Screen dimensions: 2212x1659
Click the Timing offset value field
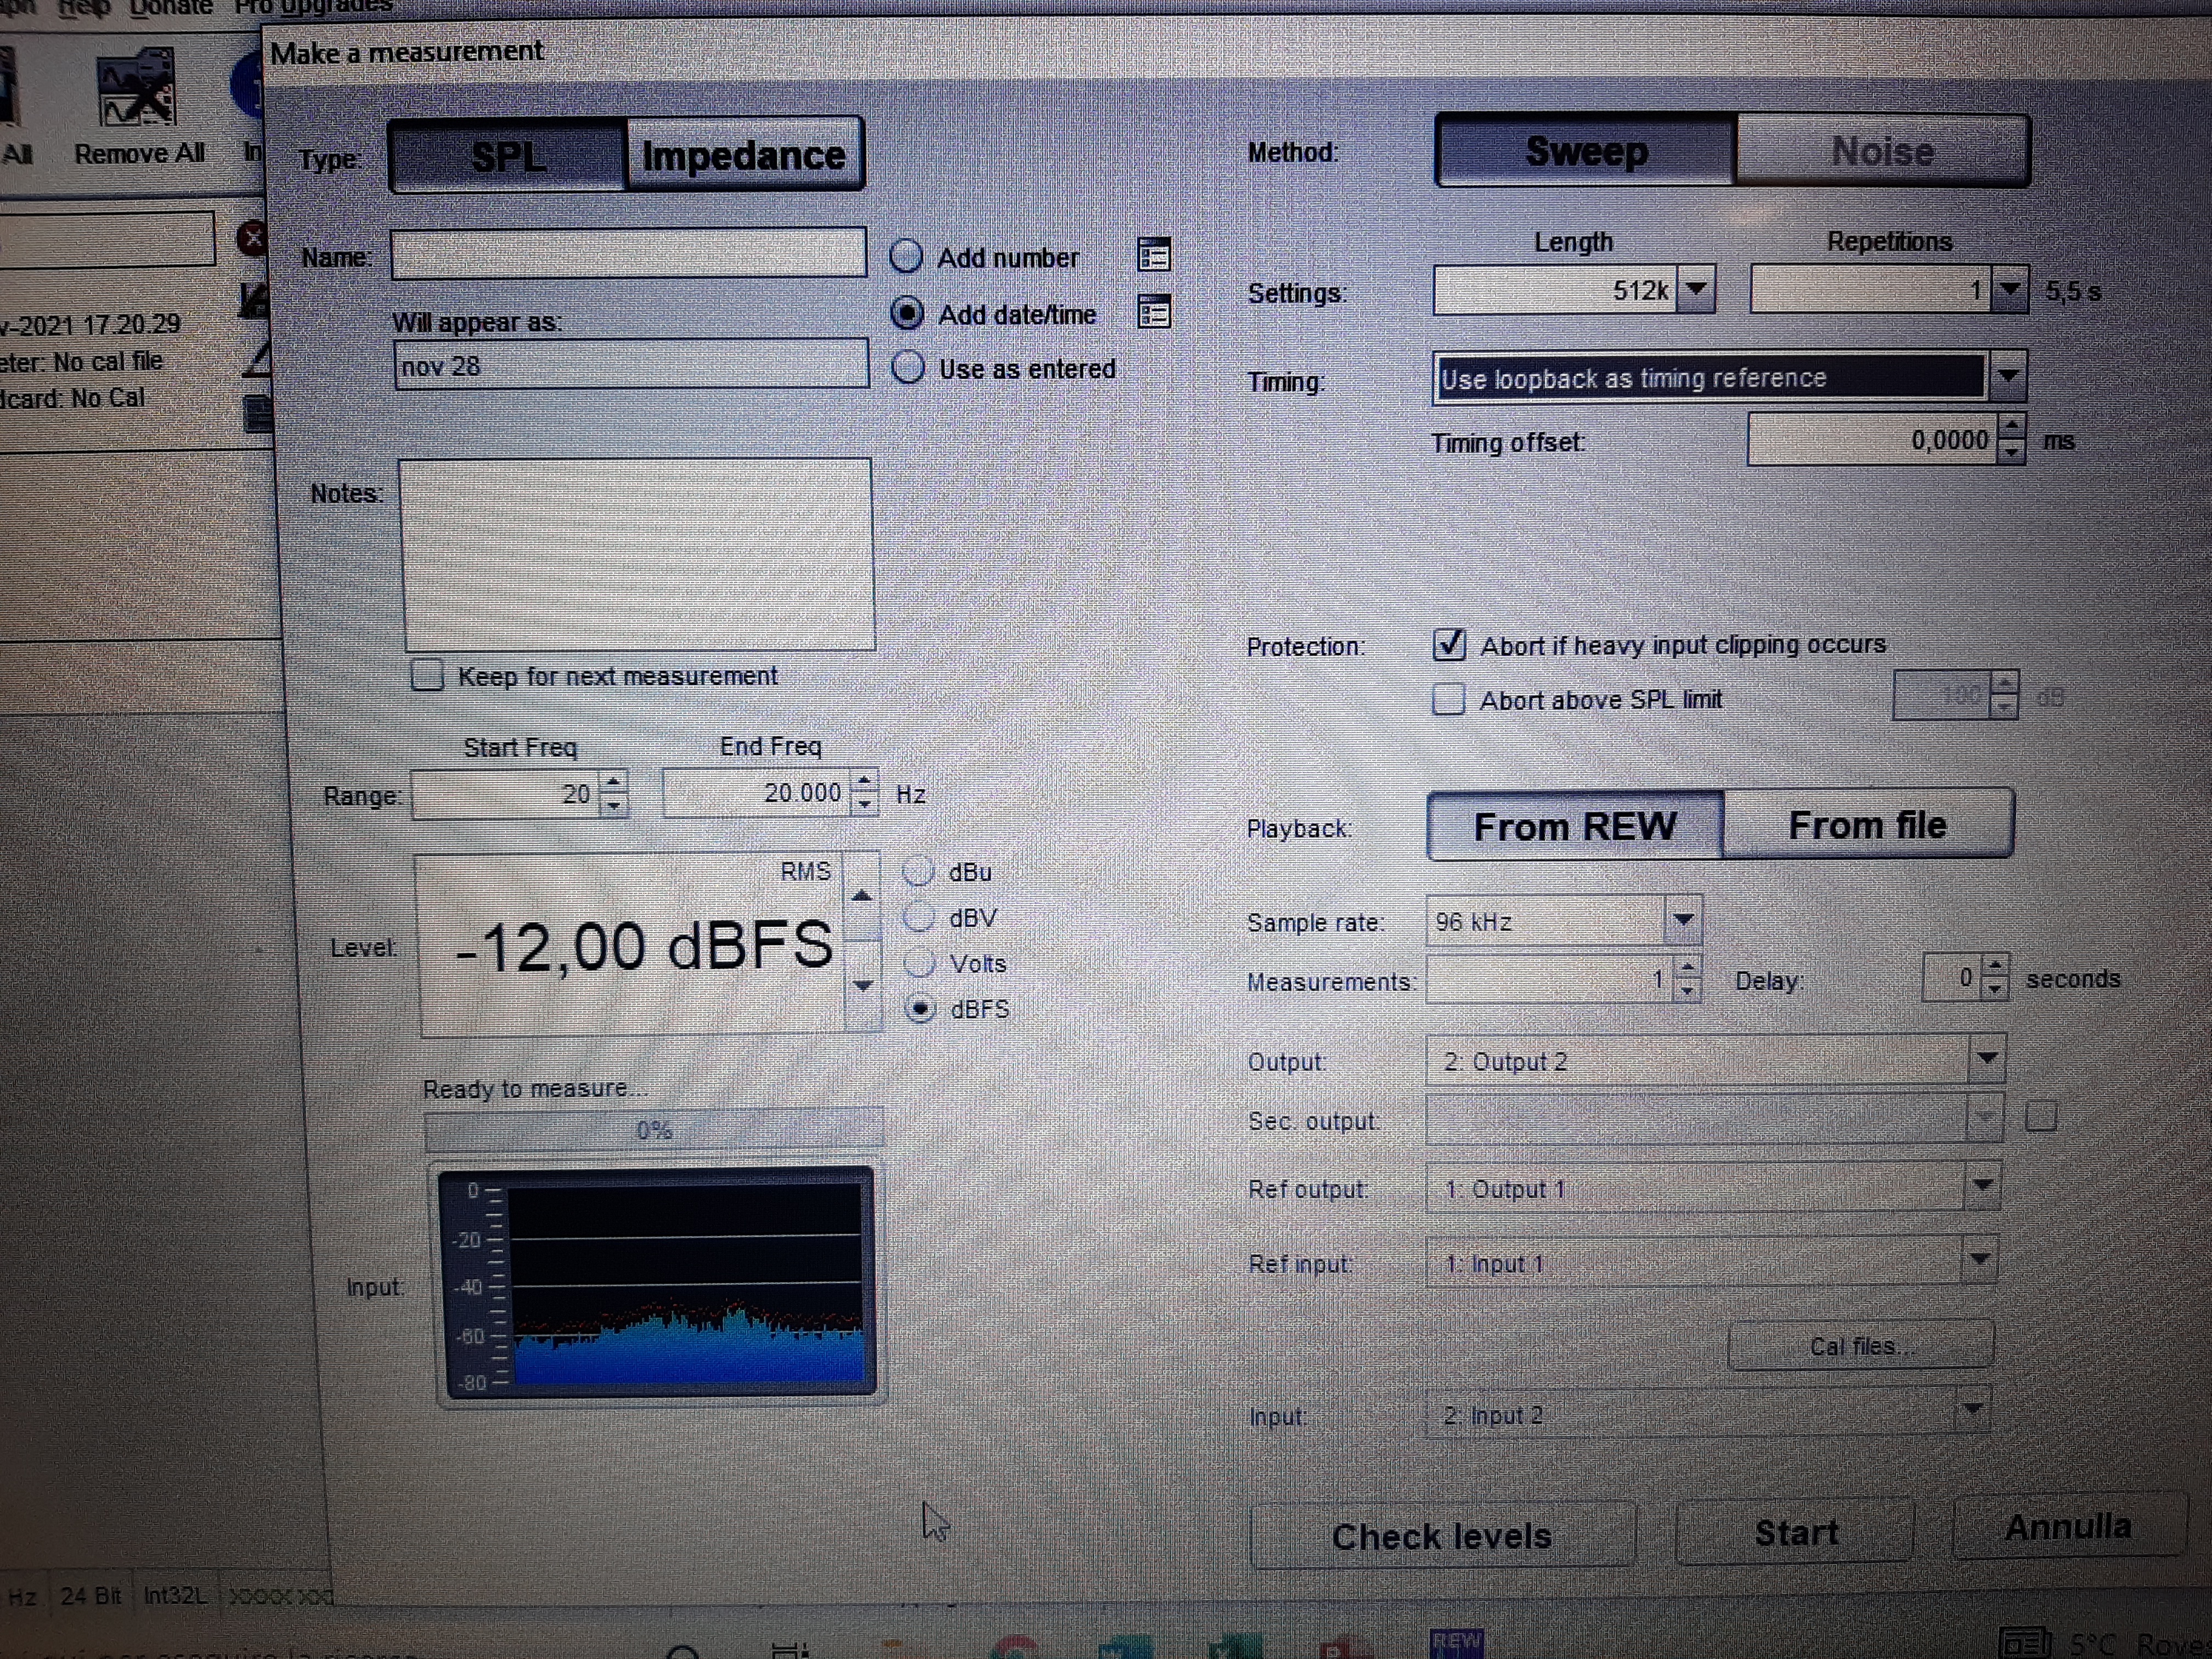point(1872,440)
